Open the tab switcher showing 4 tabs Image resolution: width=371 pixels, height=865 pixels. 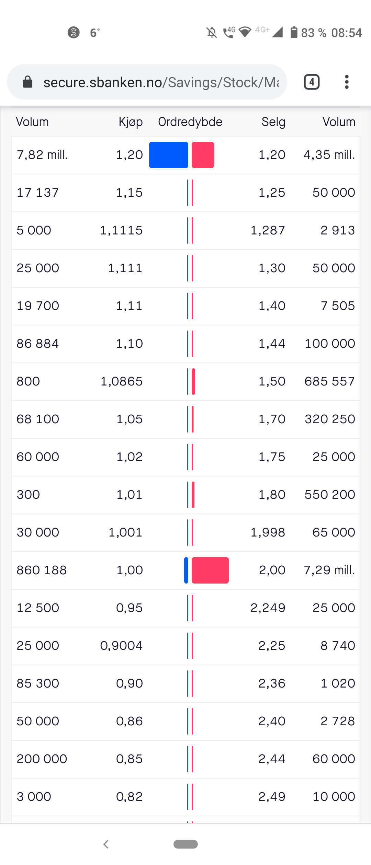pyautogui.click(x=312, y=82)
